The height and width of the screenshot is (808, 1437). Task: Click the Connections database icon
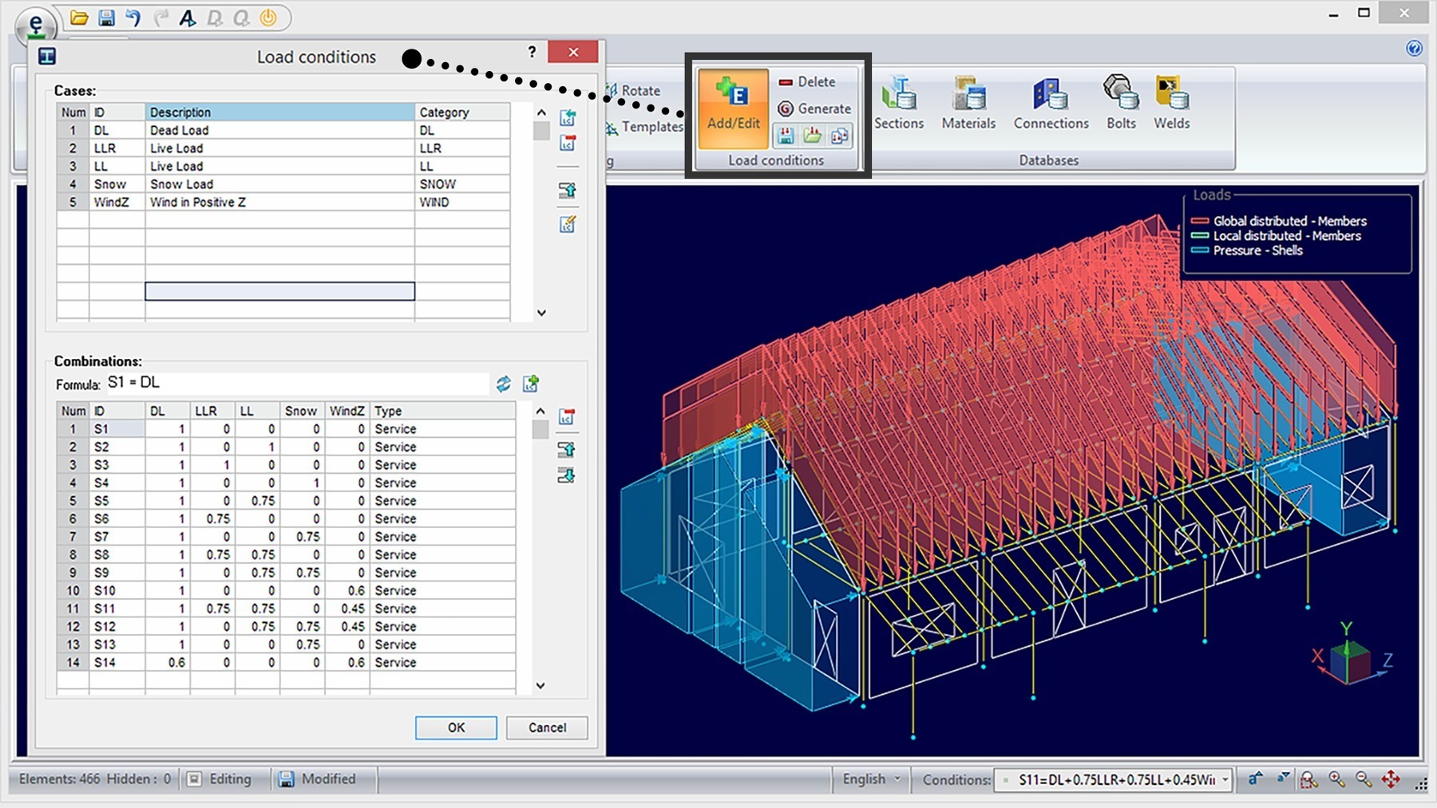click(x=1051, y=104)
